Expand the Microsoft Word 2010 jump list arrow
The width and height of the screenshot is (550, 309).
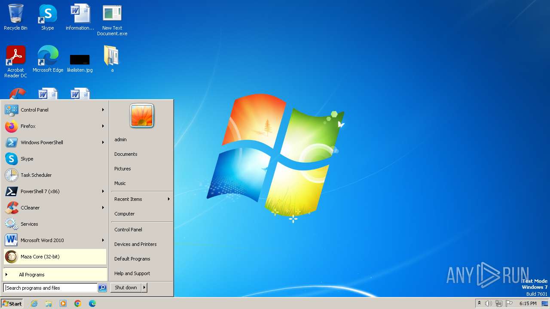point(103,240)
